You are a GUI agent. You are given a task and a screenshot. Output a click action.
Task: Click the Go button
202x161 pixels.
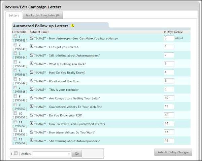pyautogui.click(x=76, y=154)
